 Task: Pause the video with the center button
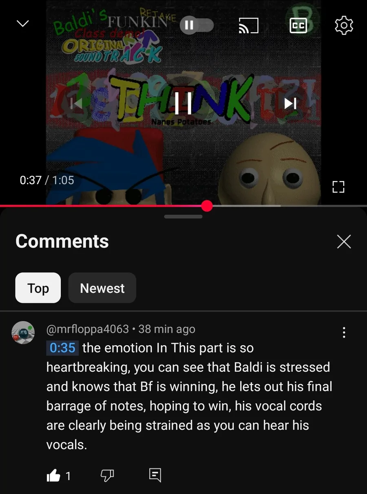click(x=183, y=103)
